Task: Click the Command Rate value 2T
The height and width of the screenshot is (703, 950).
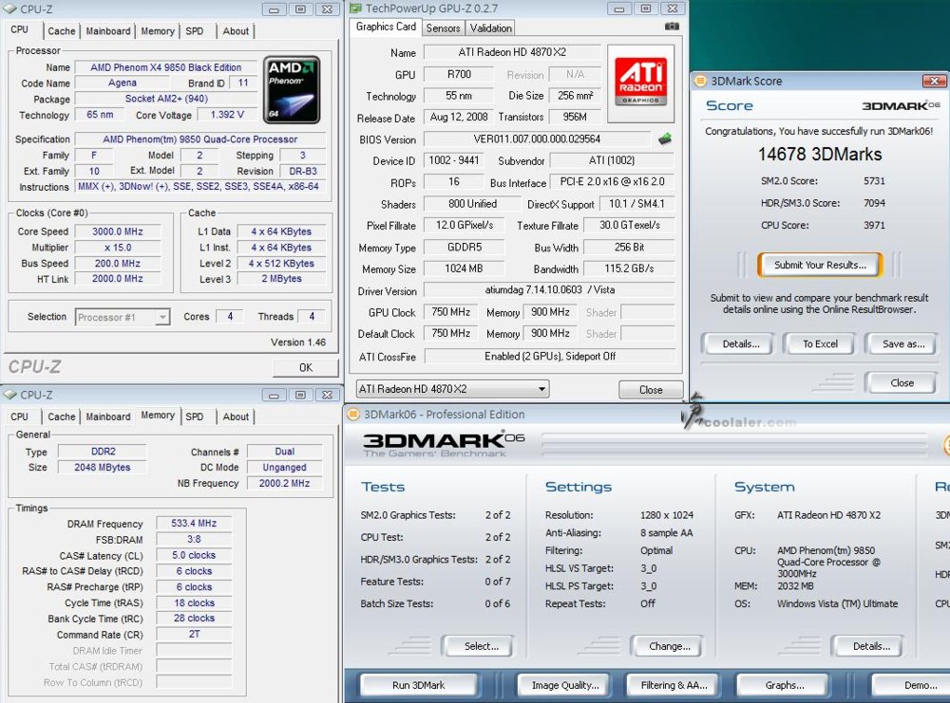Action: 194,635
